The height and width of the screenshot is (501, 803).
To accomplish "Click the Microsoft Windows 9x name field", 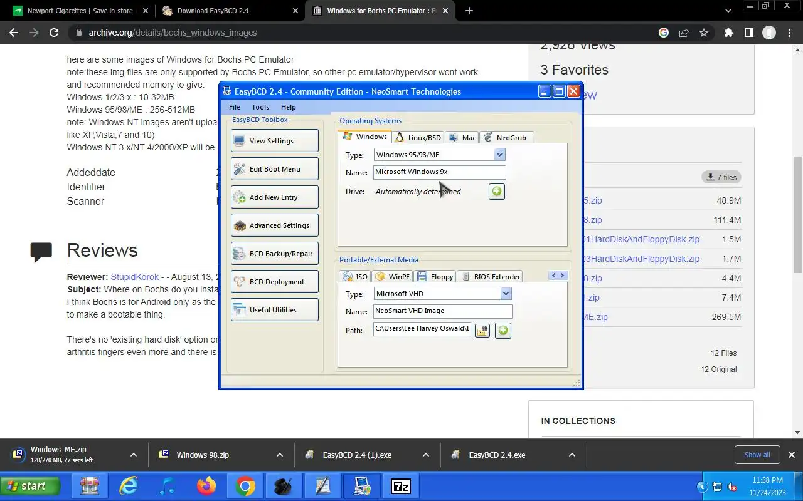I will 439,172.
